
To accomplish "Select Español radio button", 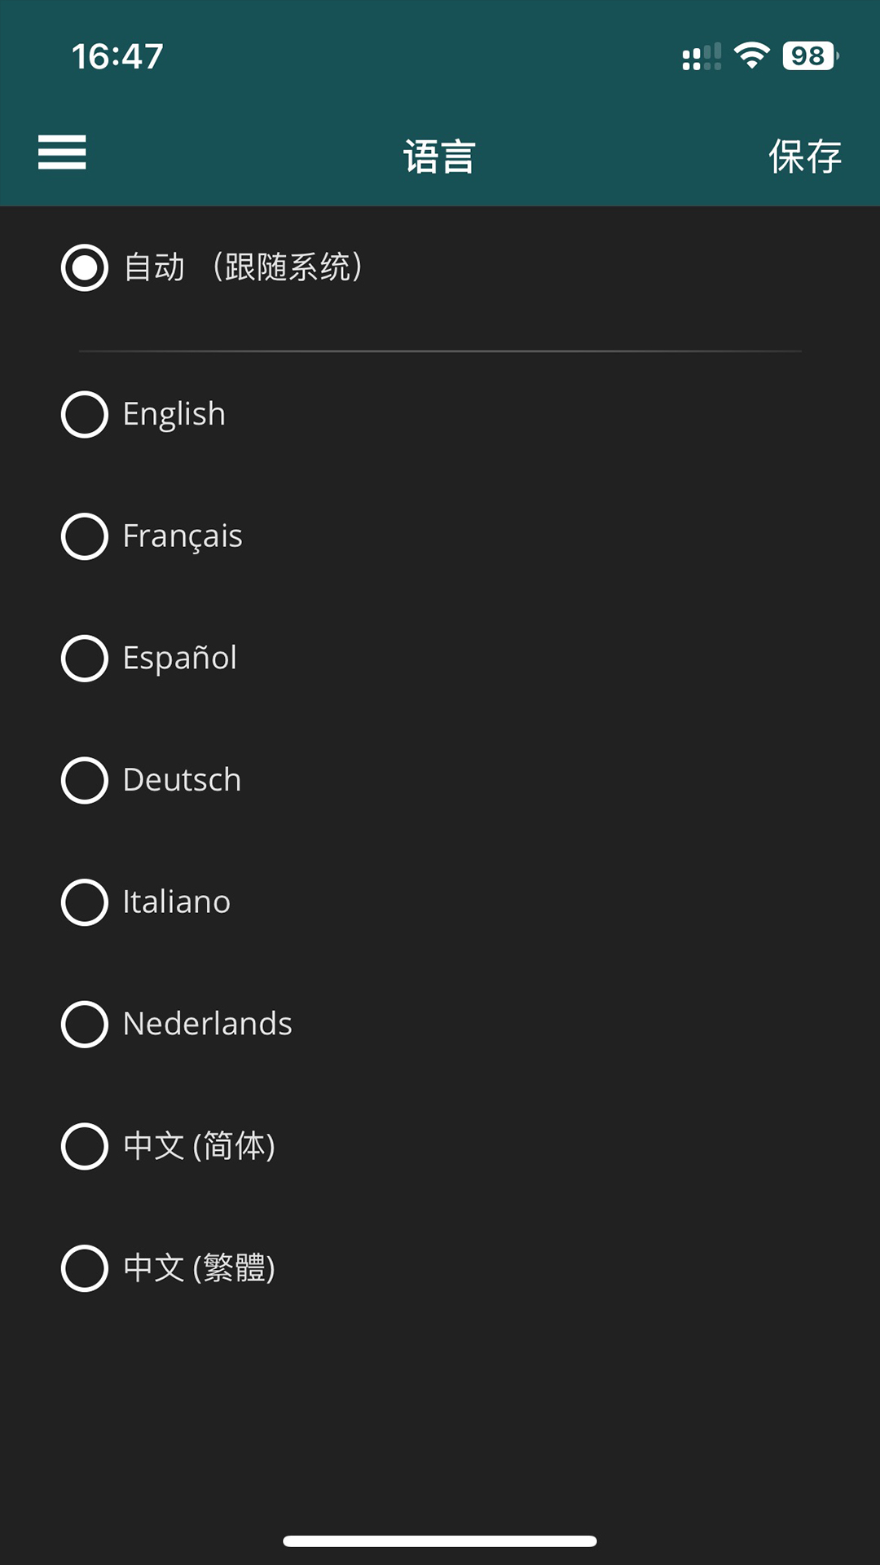I will 85,658.
